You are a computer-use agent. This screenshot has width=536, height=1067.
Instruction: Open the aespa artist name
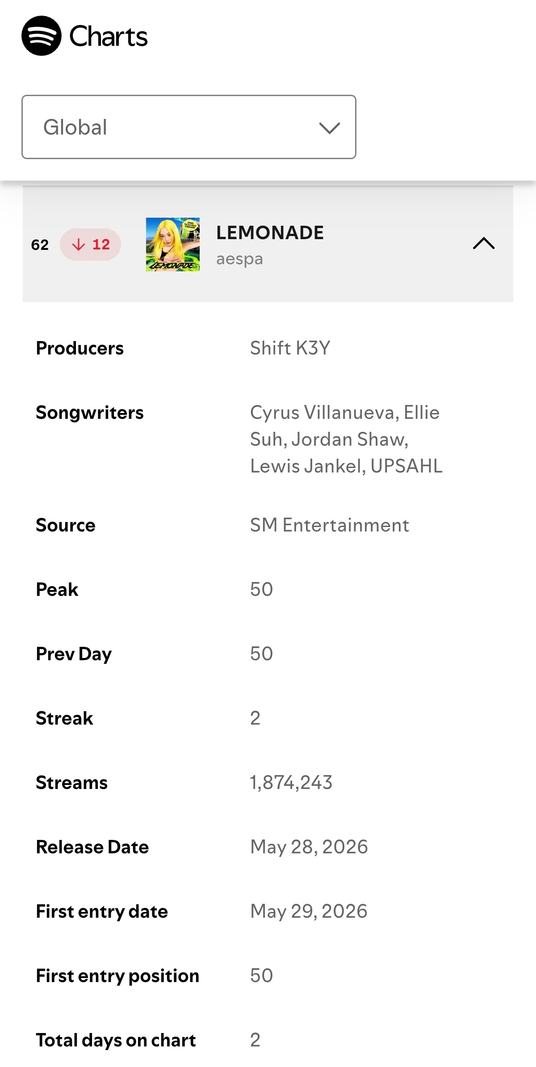[x=239, y=259]
